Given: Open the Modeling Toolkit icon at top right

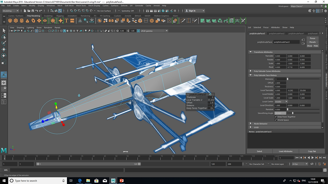Looking at the screenshot, I should coord(310,11).
